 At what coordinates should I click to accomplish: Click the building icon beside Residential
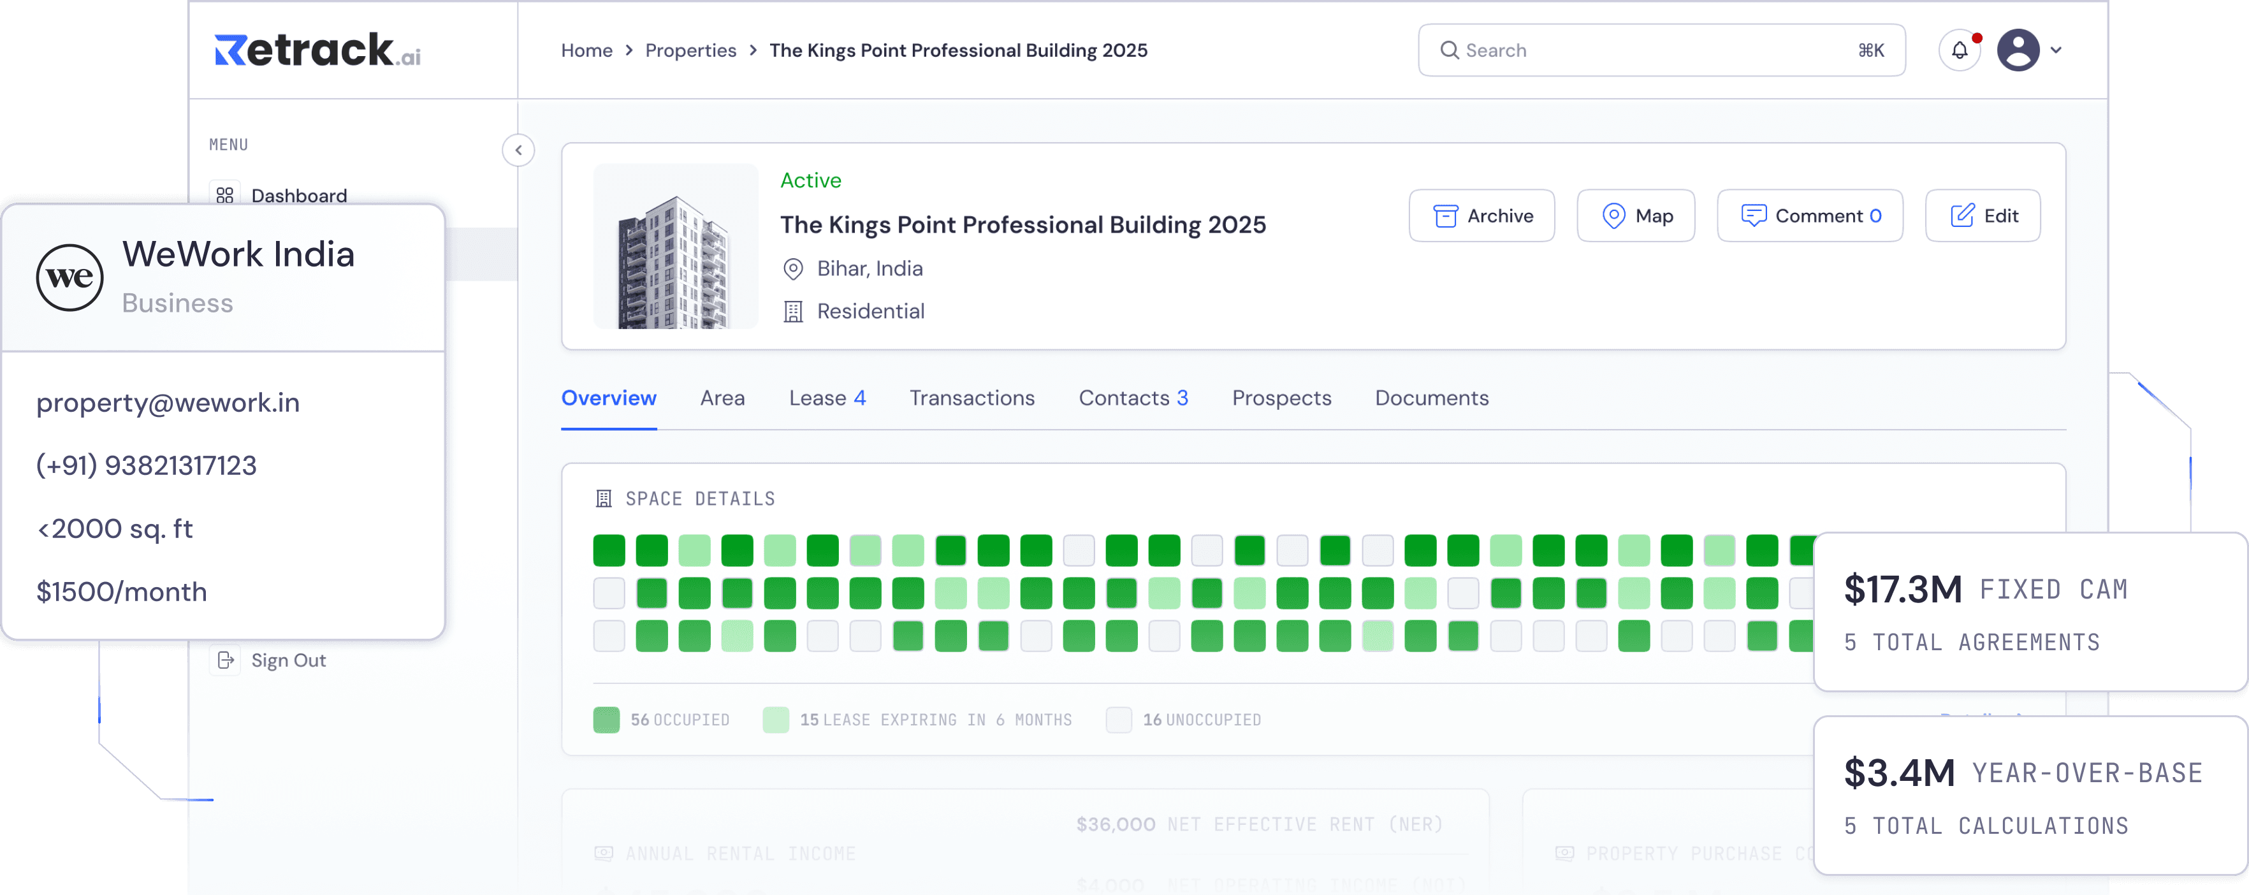[793, 312]
